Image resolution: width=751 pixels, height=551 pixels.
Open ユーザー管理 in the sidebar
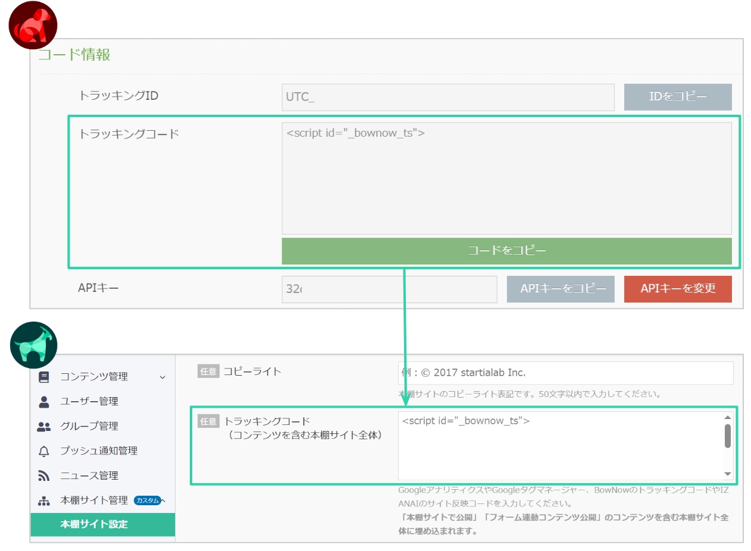click(89, 402)
